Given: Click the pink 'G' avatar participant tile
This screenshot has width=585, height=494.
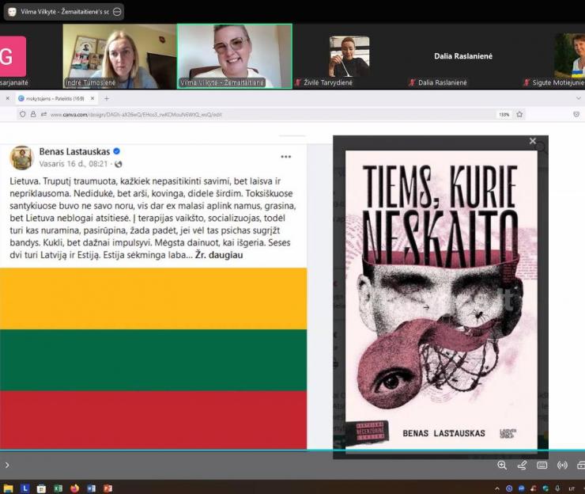Looking at the screenshot, I should click(13, 56).
